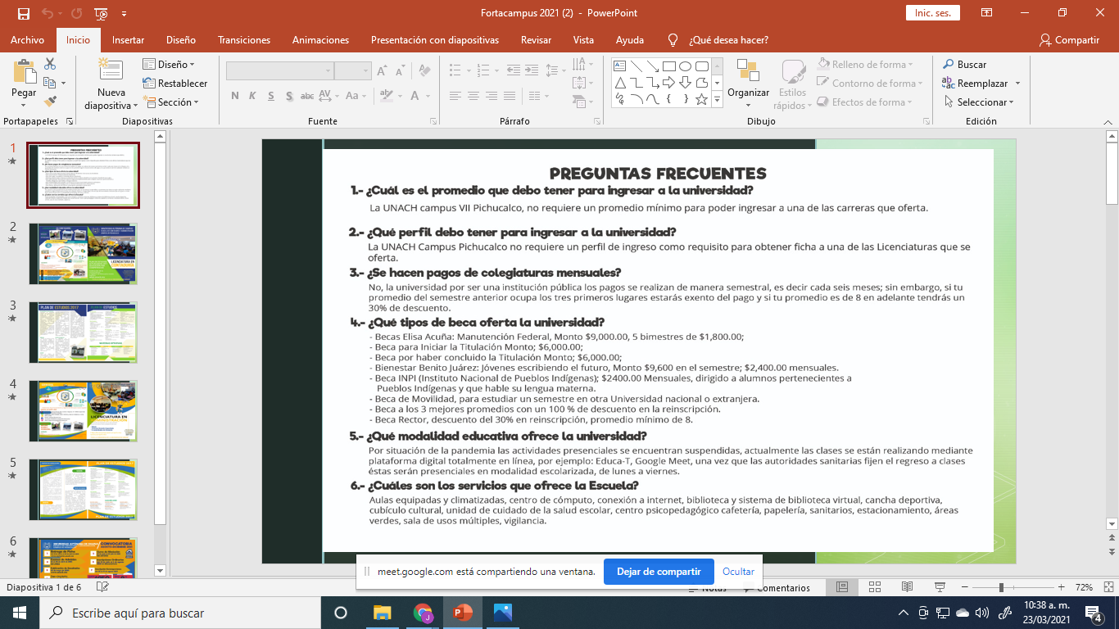The image size is (1119, 629).
Task: Select the five-point star shape
Action: coord(702,99)
